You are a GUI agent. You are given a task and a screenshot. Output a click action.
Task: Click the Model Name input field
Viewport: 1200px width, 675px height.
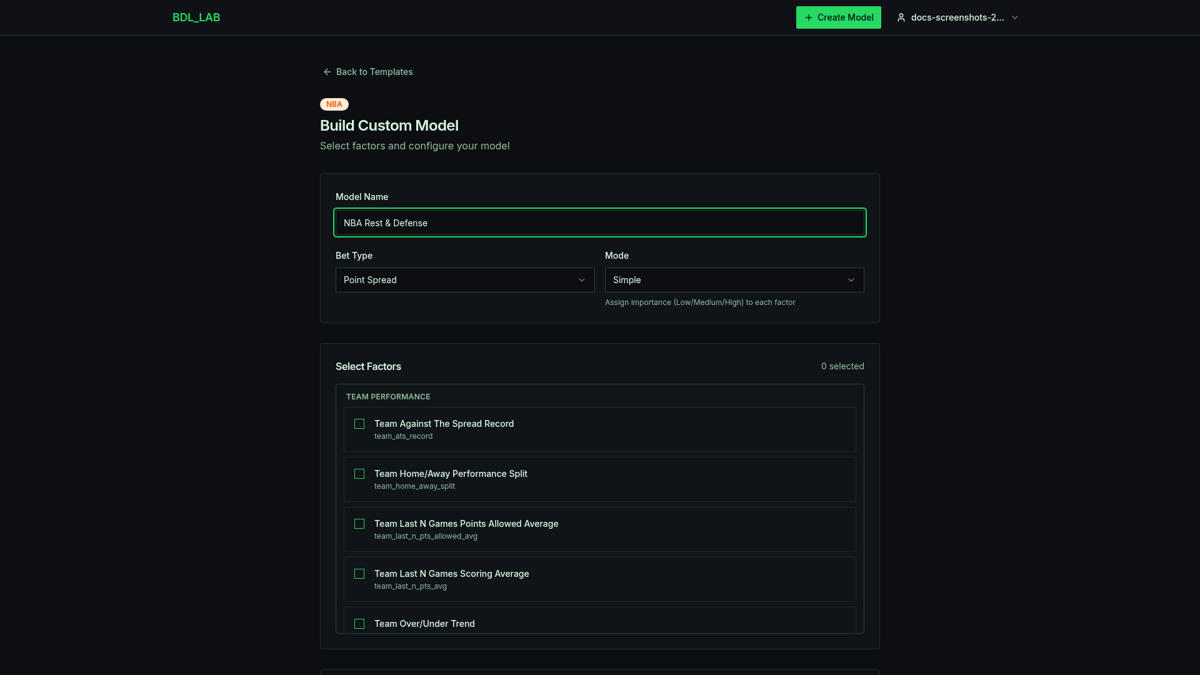click(599, 223)
